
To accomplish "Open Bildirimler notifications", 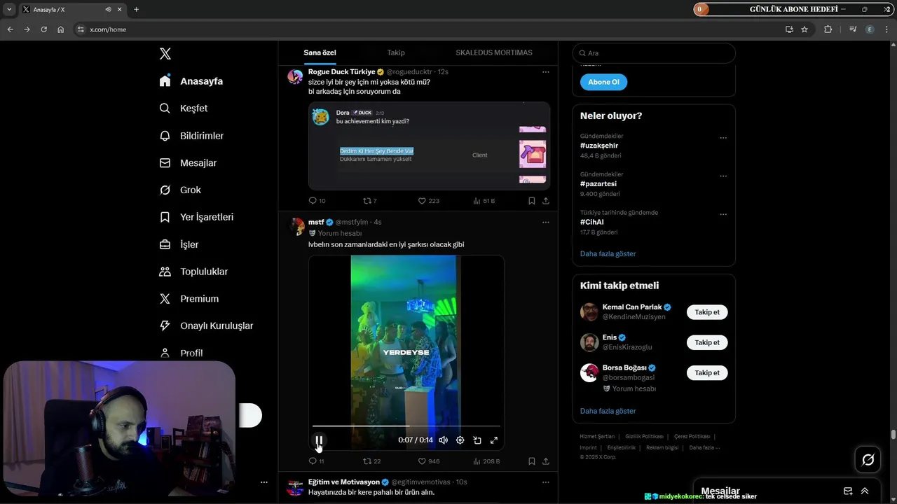I will [191, 136].
